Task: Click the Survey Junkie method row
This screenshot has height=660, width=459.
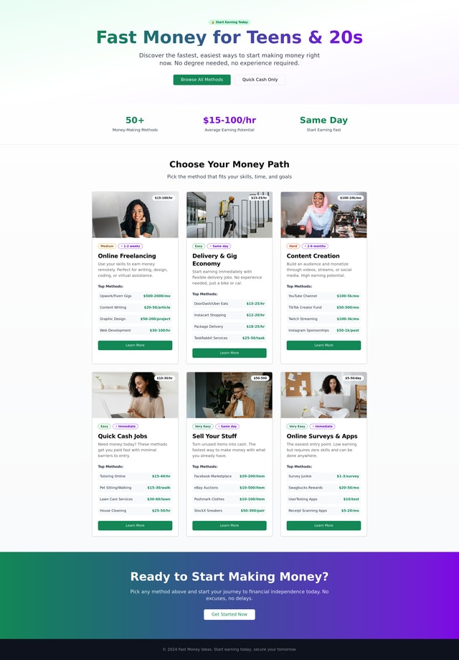Action: 323,476
